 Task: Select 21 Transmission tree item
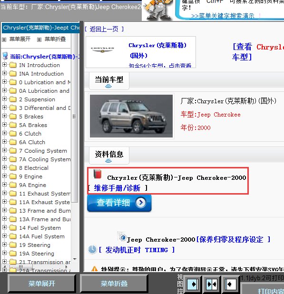pos(45,262)
